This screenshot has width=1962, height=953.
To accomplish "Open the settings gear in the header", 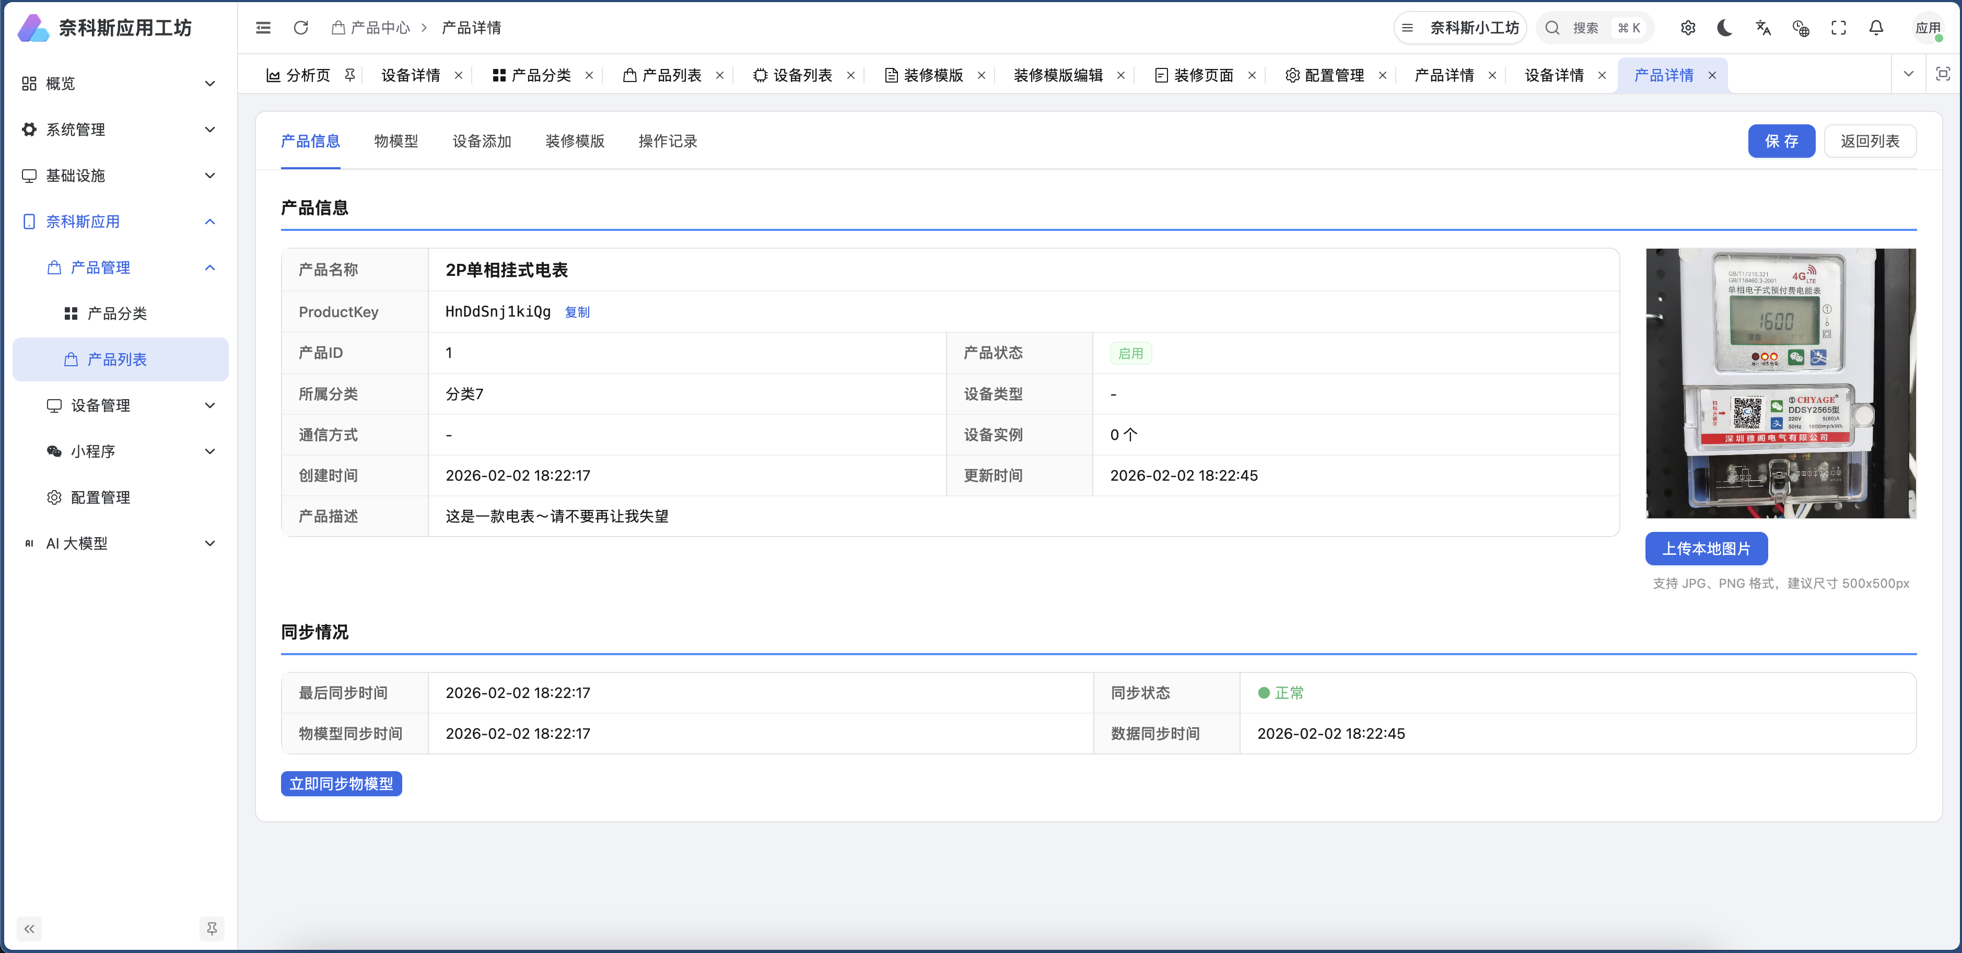I will (1688, 28).
